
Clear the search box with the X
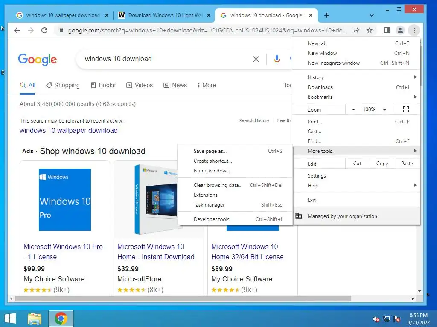pyautogui.click(x=256, y=59)
